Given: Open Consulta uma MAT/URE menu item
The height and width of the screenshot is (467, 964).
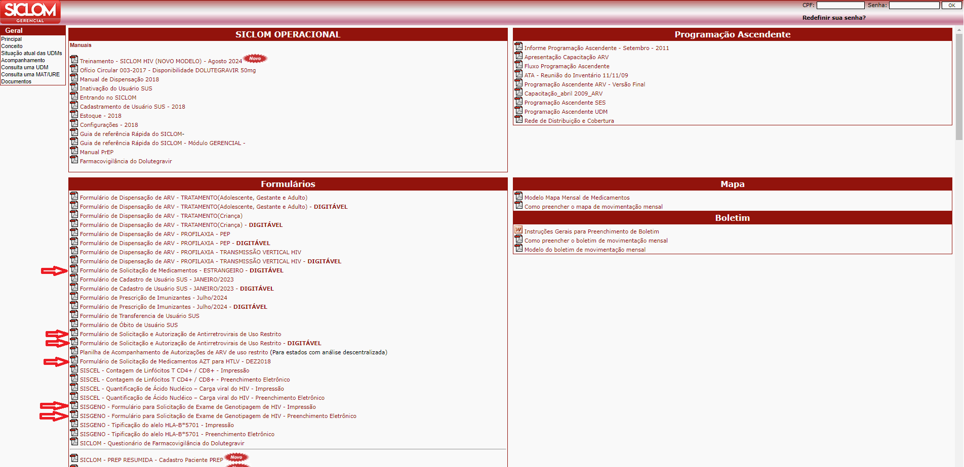Looking at the screenshot, I should (30, 74).
